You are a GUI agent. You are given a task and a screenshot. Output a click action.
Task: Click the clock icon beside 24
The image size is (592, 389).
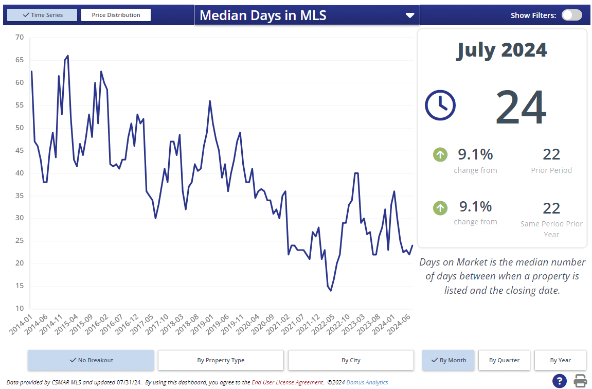440,105
